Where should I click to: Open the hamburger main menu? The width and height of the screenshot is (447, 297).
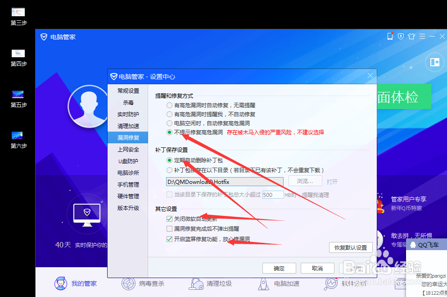click(x=422, y=37)
